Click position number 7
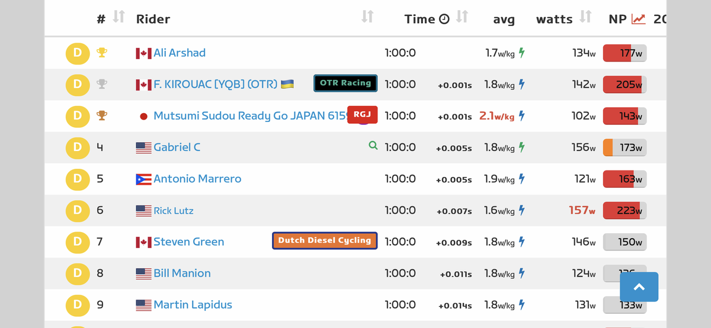Viewport: 711px width, 328px height. 100,242
